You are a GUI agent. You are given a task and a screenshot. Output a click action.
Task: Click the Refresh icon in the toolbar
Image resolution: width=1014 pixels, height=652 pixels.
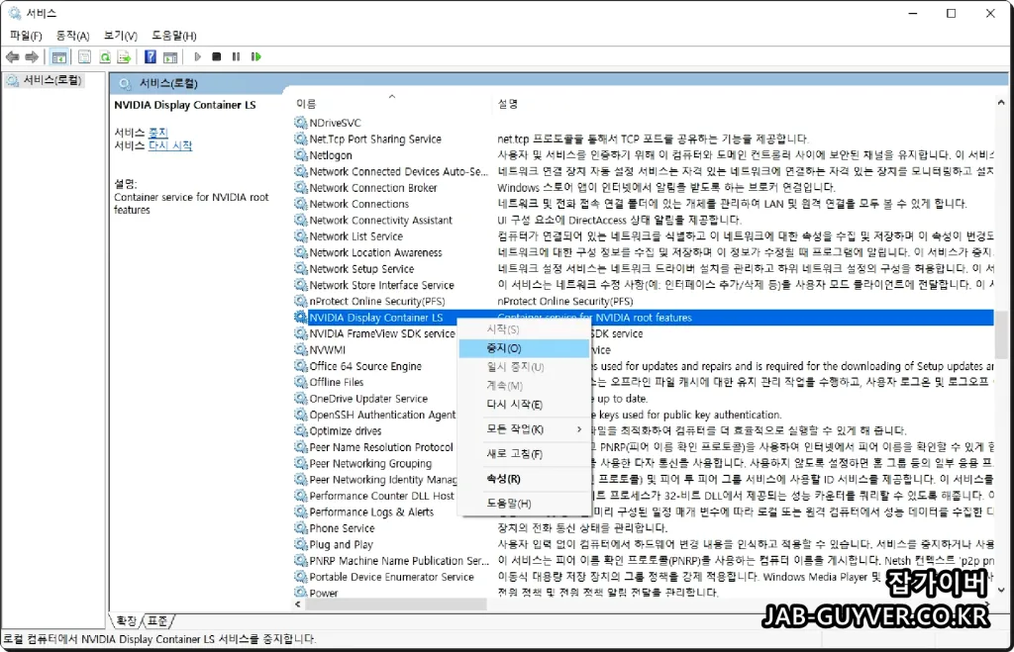(x=106, y=56)
